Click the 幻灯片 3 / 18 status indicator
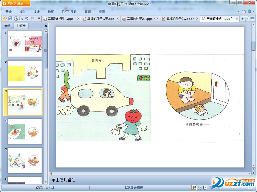This screenshot has width=257, height=192. (45, 188)
